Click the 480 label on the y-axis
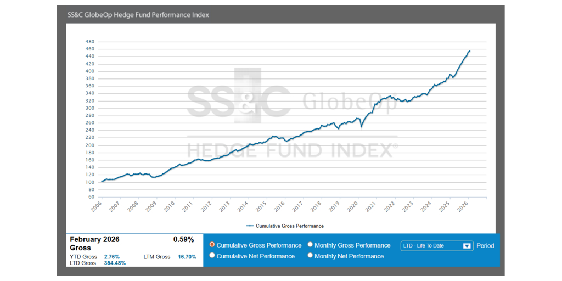This screenshot has height=281, width=562. (91, 42)
